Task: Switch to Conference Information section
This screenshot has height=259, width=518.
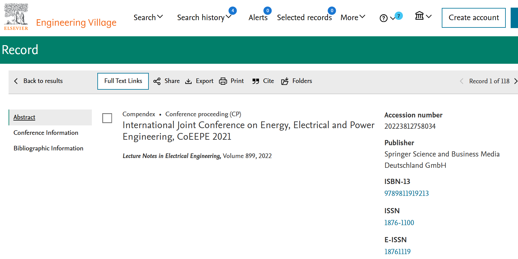Action: 46,133
